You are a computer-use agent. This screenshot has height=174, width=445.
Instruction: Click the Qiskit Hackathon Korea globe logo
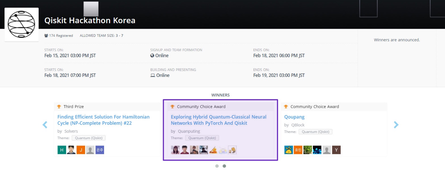(x=21, y=24)
